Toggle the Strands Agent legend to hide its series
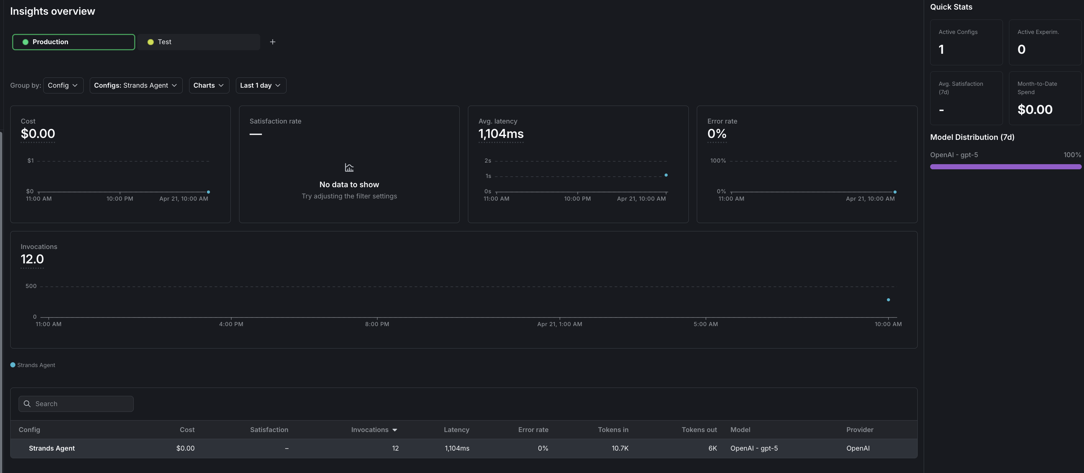The height and width of the screenshot is (473, 1084). pos(32,365)
